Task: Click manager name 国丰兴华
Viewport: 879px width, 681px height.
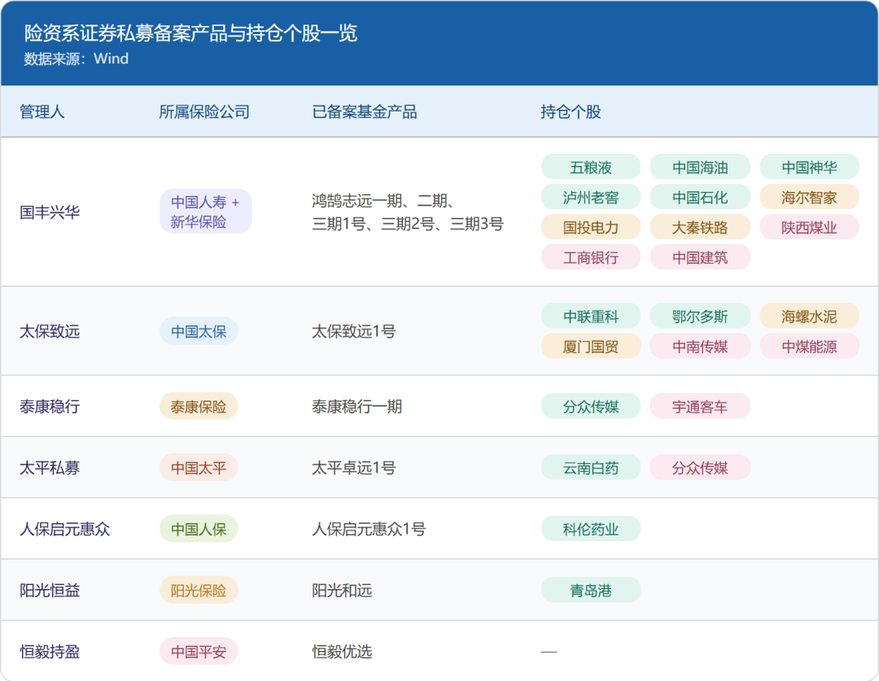Action: (50, 212)
